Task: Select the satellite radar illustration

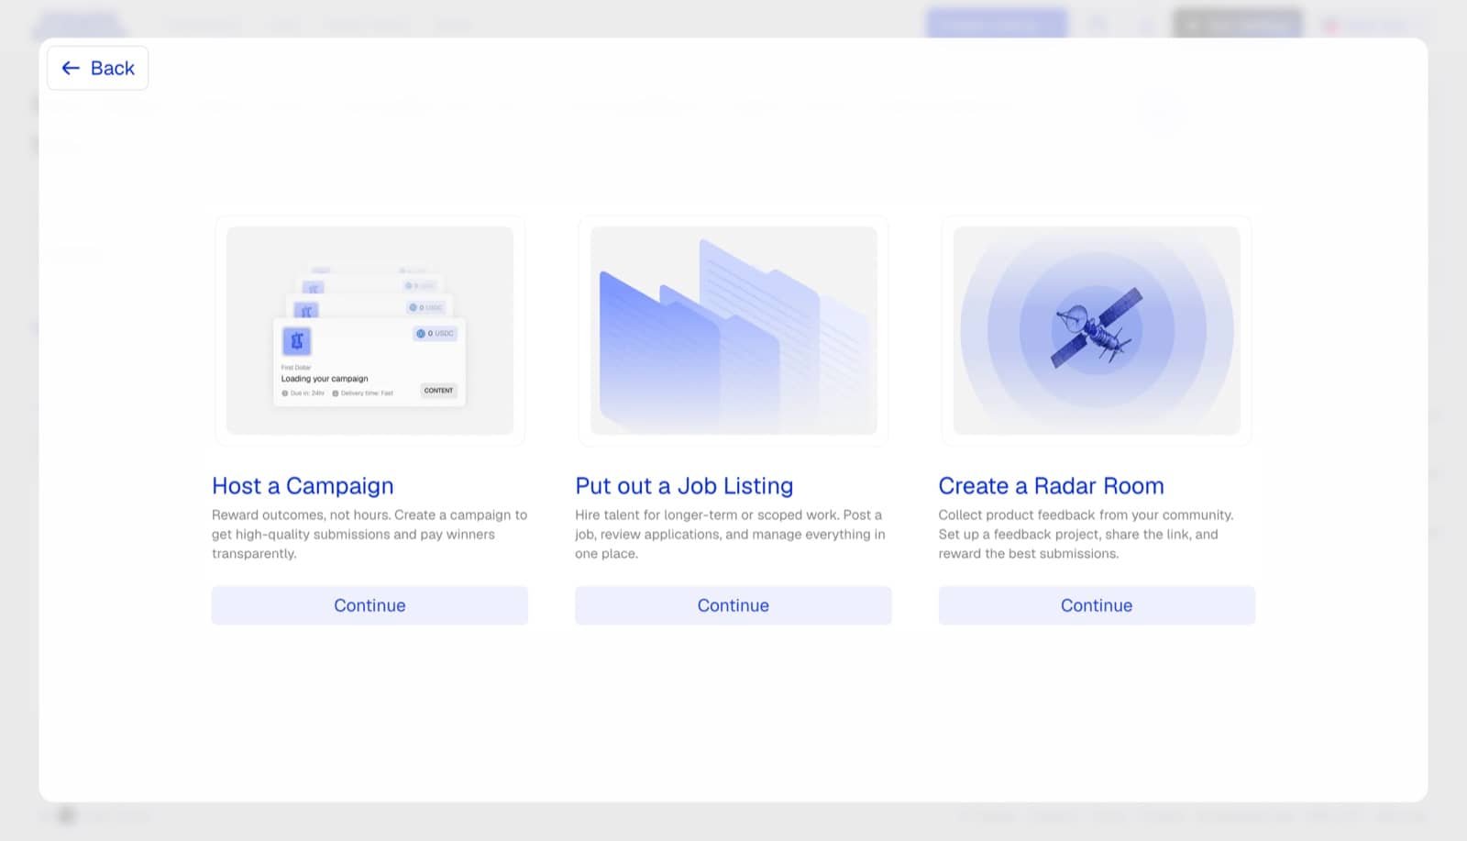Action: coord(1097,330)
